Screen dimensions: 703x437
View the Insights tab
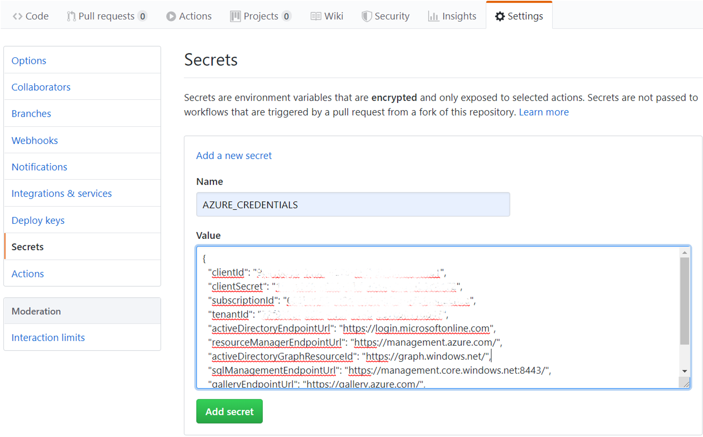[x=452, y=16]
